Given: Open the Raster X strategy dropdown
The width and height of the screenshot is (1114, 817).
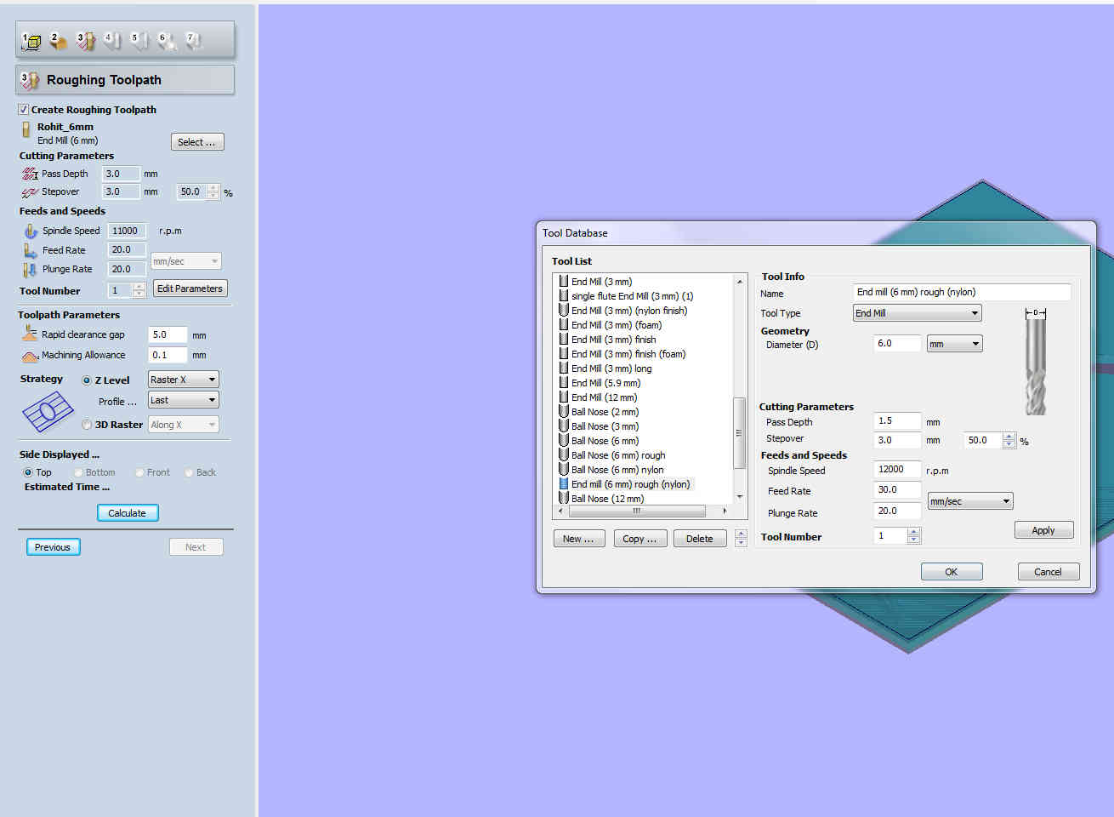Looking at the screenshot, I should point(184,380).
